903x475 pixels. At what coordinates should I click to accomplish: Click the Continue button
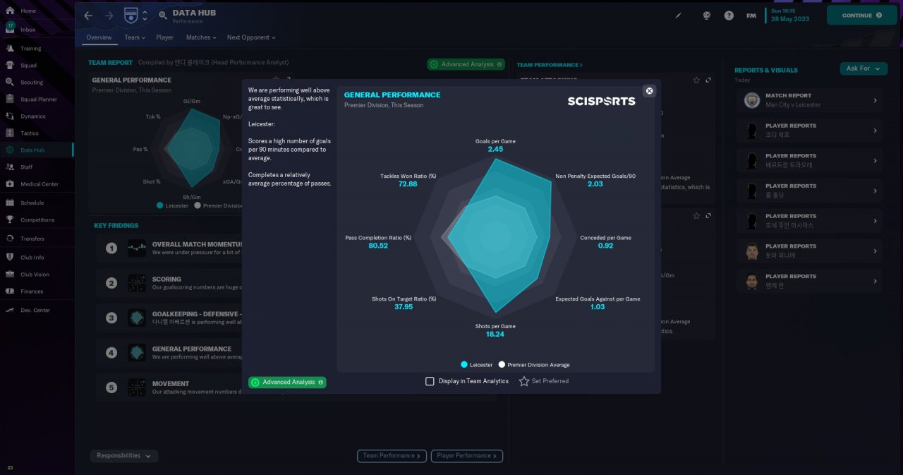pos(861,16)
